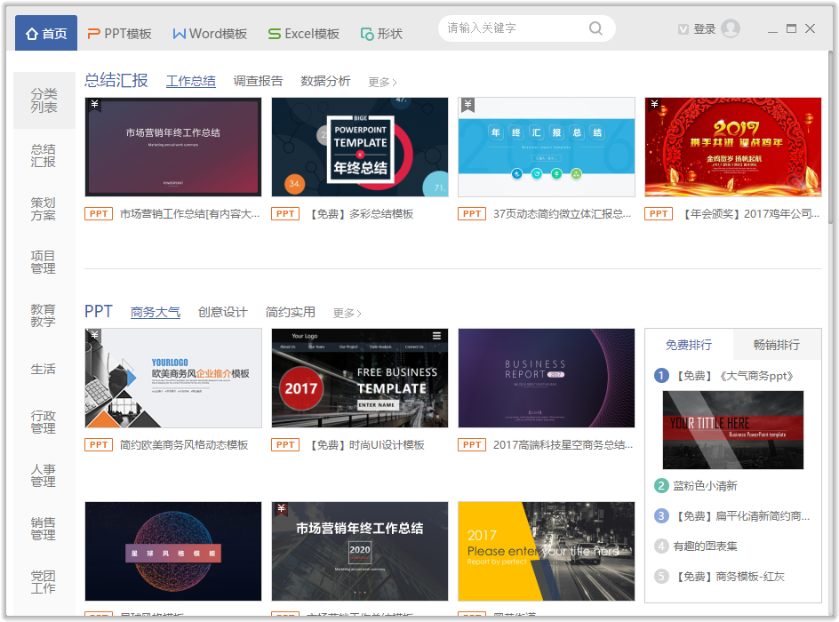This screenshot has height=622, width=839.
Task: Click the PPT badge for 市场营销工作总结
Action: (99, 214)
